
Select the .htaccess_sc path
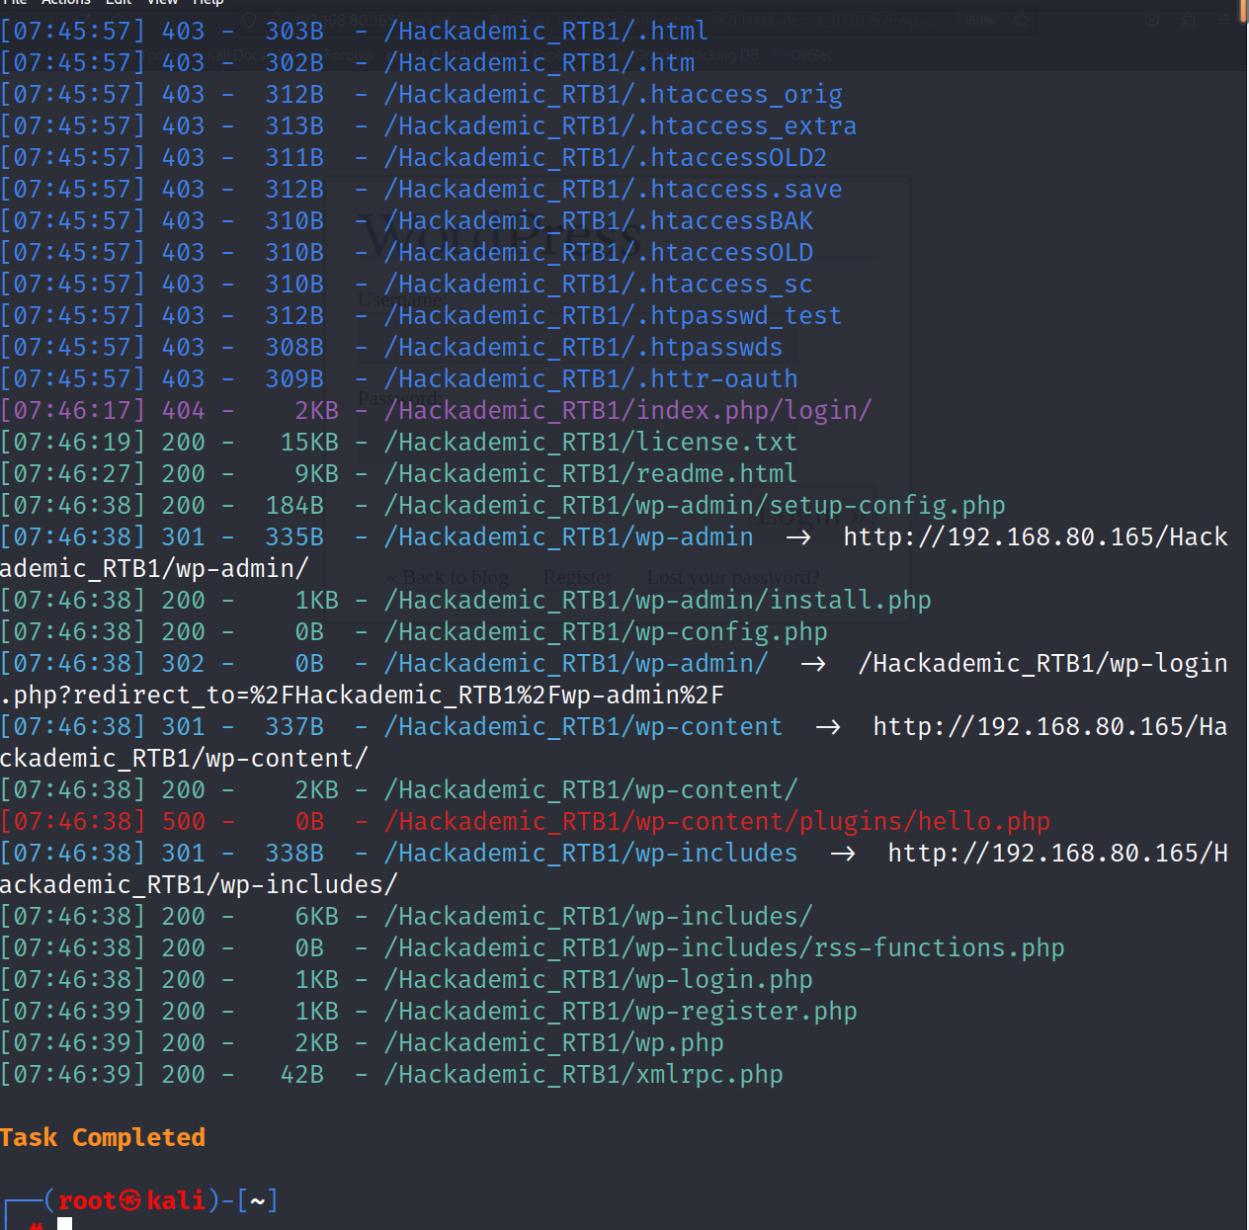coord(598,284)
